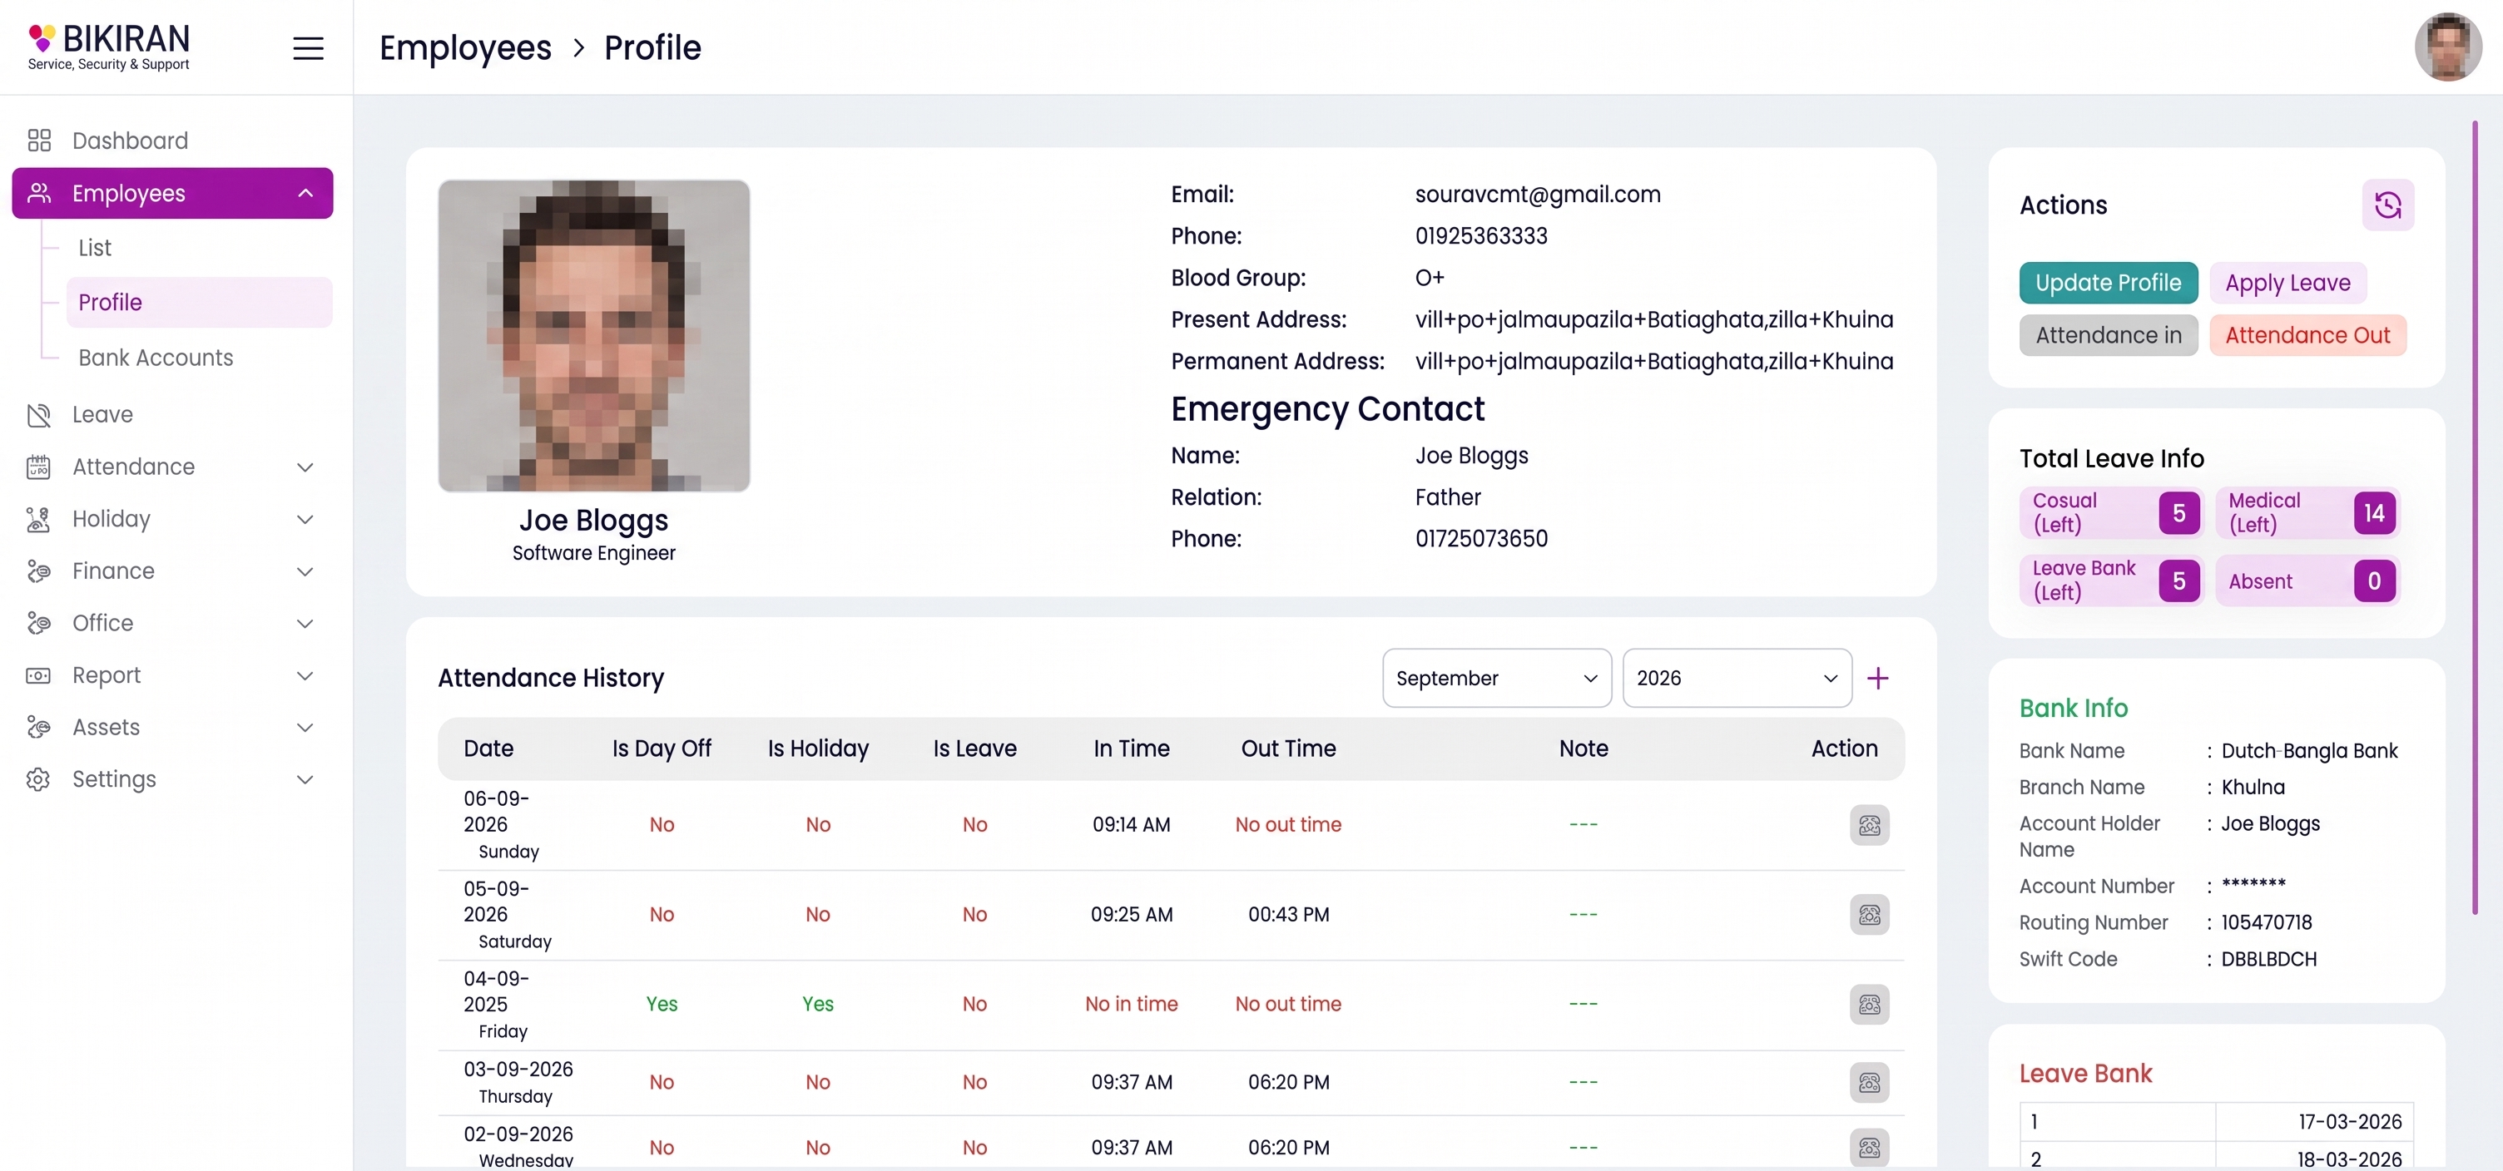Open action icon for 05-09-2026 row
Viewport: 2503px width, 1171px height.
[1868, 915]
